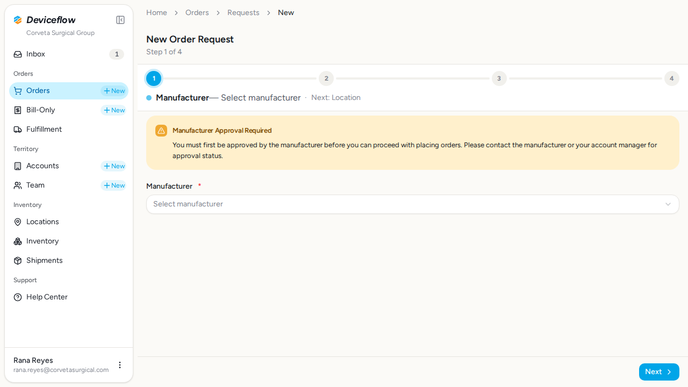Image resolution: width=688 pixels, height=387 pixels.
Task: Open Bill-Only in the sidebar
Action: point(69,110)
